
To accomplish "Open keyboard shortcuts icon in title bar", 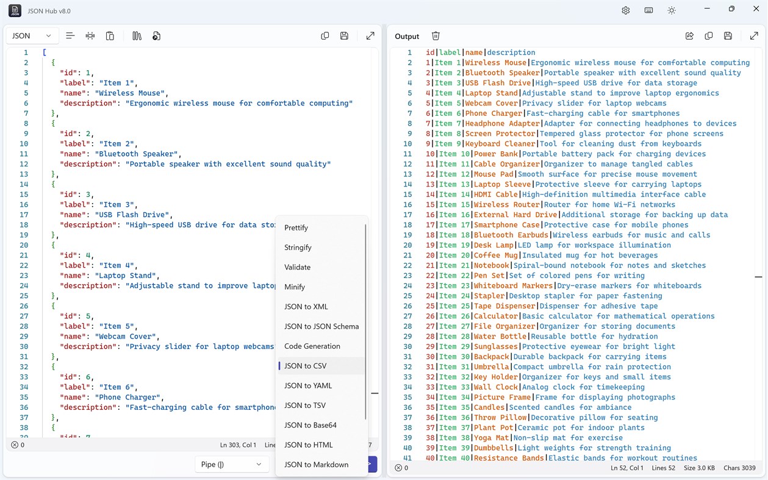I will pos(649,10).
